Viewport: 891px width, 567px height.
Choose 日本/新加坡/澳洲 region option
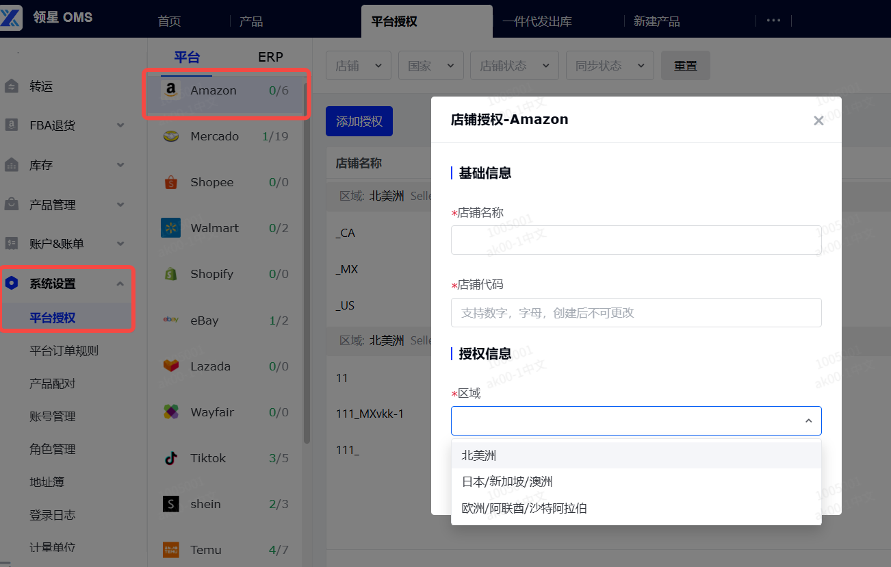tap(636, 482)
